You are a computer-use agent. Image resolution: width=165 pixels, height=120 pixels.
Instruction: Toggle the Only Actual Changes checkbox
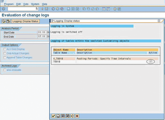5,53
